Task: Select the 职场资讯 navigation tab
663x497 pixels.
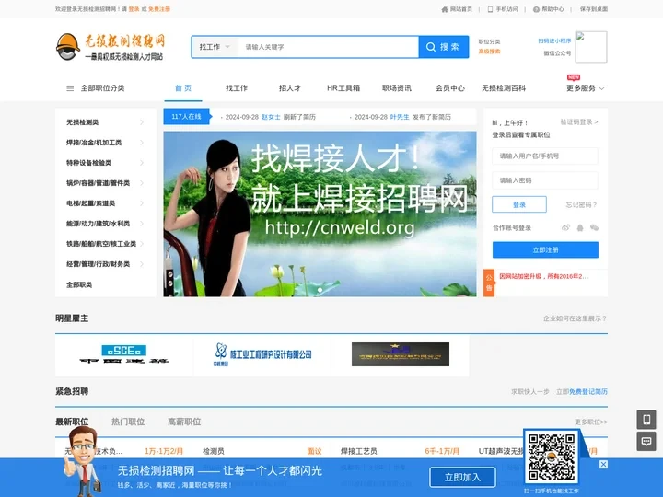Action: coord(397,88)
